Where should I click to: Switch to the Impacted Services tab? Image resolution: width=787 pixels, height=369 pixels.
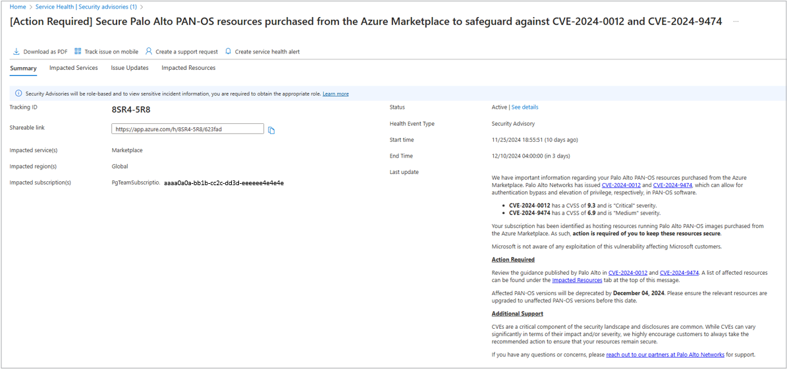click(x=73, y=68)
